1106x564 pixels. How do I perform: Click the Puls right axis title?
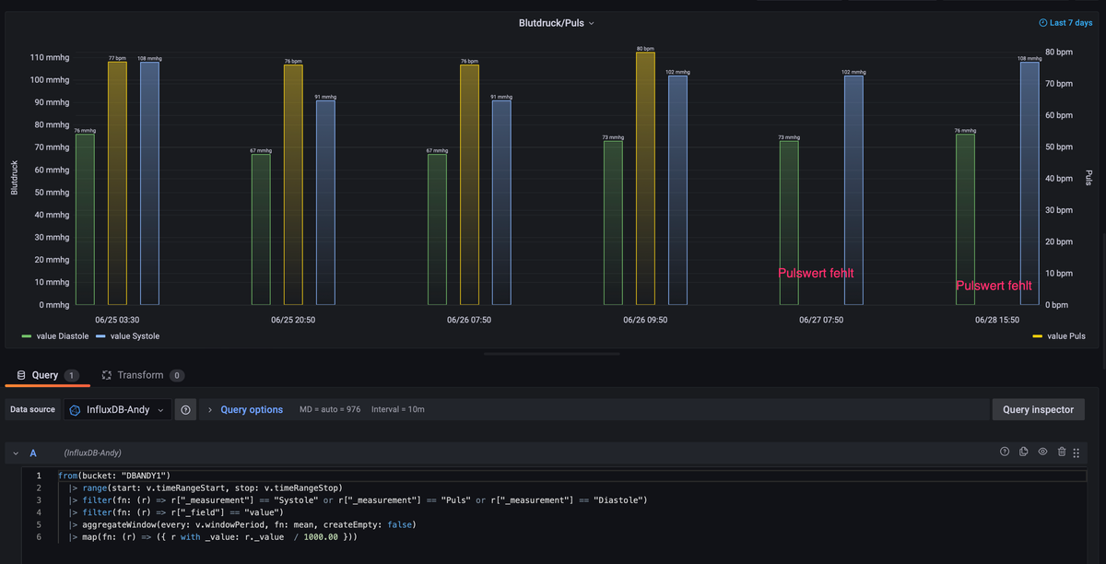click(x=1088, y=177)
